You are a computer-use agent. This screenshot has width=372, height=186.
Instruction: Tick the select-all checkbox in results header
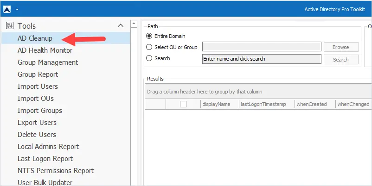183,104
